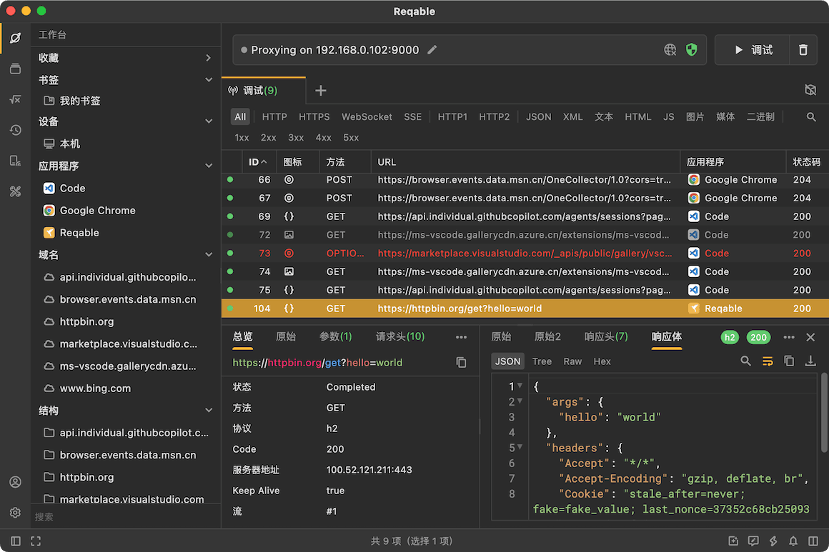Sort by the ID column header
829x552 pixels.
pos(258,161)
